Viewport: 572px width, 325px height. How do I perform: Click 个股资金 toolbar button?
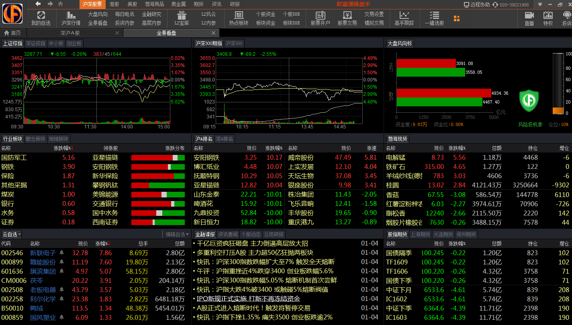[266, 14]
